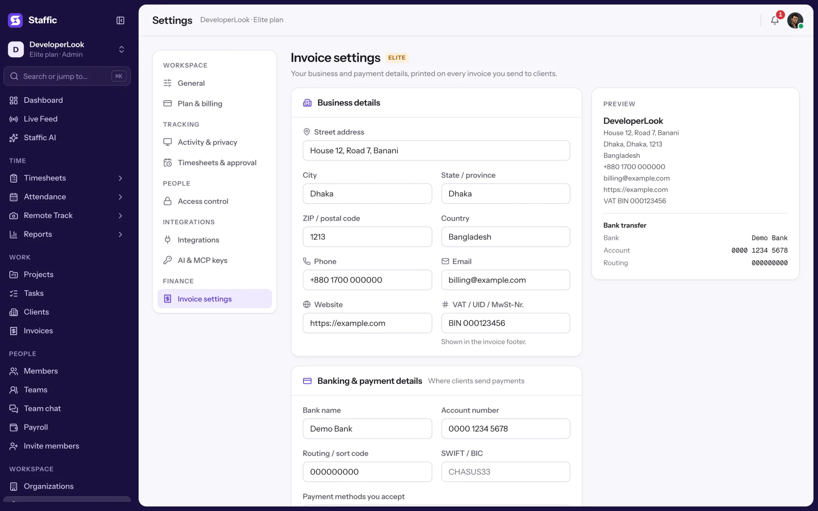Screen dimensions: 818x511
Task: Click the SWIFT / BIC field
Action: 506,472
